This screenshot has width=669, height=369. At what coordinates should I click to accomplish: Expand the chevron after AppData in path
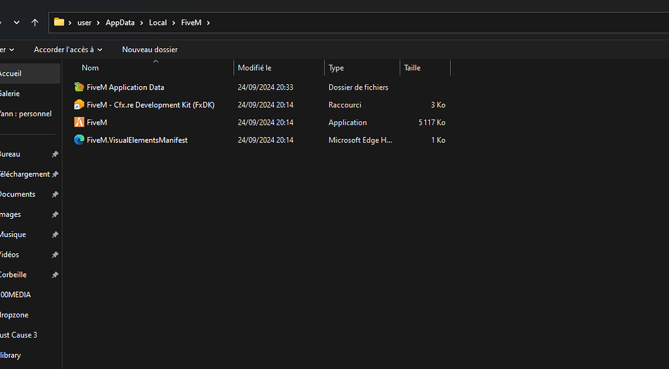(141, 23)
